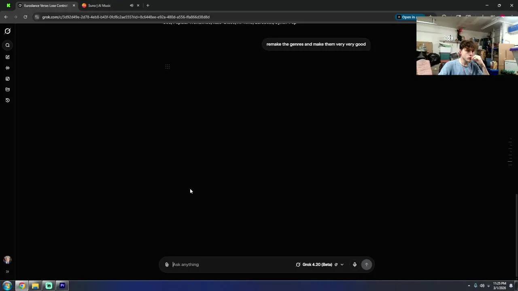Open voice mode from the waveform sidebar icon
This screenshot has height=291, width=518.
tap(7, 68)
